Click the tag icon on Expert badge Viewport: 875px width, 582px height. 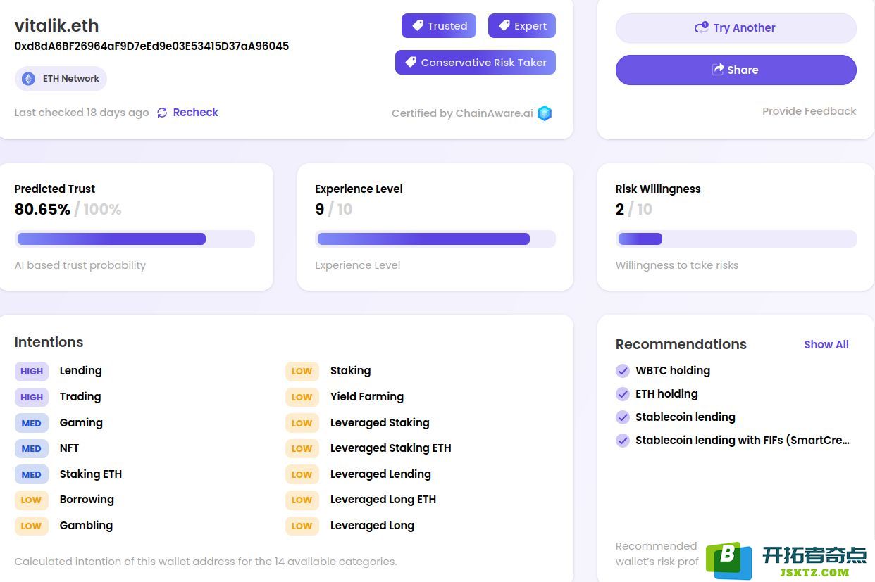click(504, 26)
